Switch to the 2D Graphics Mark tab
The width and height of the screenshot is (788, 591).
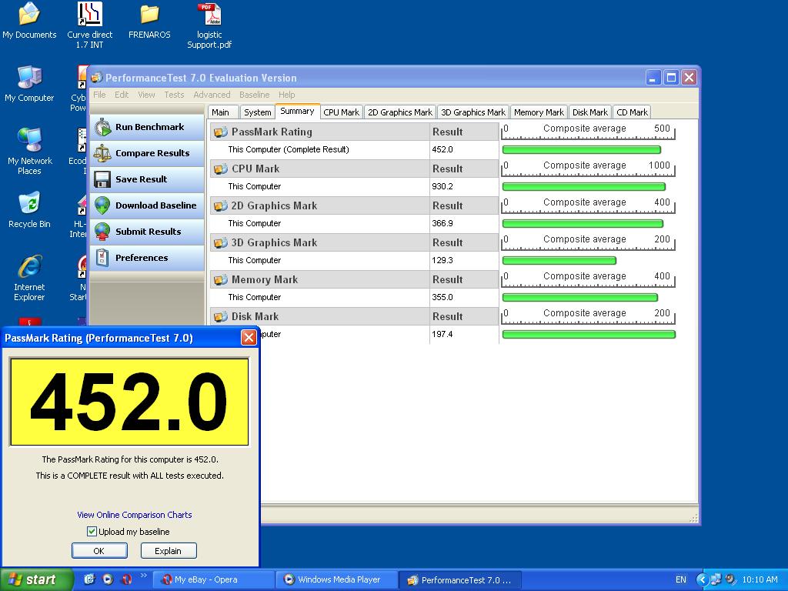tap(400, 112)
